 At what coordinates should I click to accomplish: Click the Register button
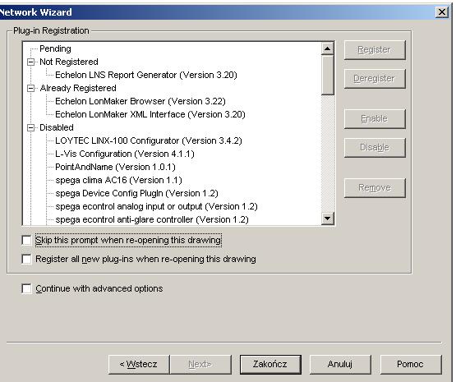point(375,50)
